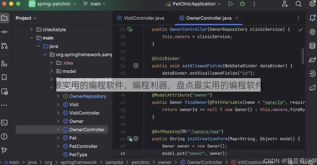Viewport: 317px width, 165px height.
Task: Open the Project view dropdown
Action: 26,18
